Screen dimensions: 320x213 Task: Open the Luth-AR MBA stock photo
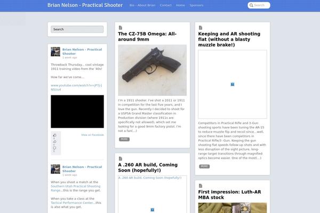(233, 208)
